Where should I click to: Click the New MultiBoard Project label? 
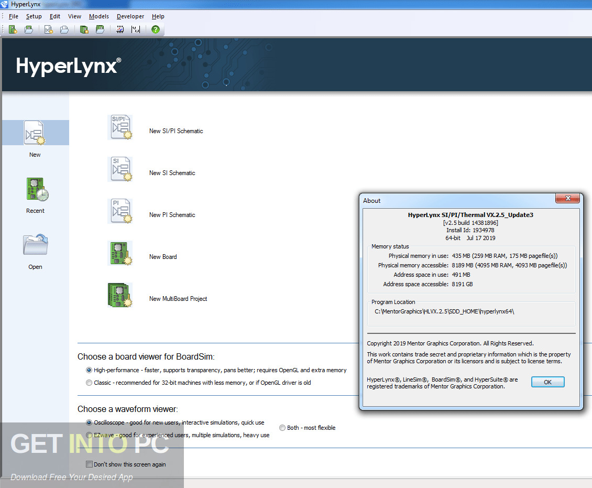click(x=178, y=299)
